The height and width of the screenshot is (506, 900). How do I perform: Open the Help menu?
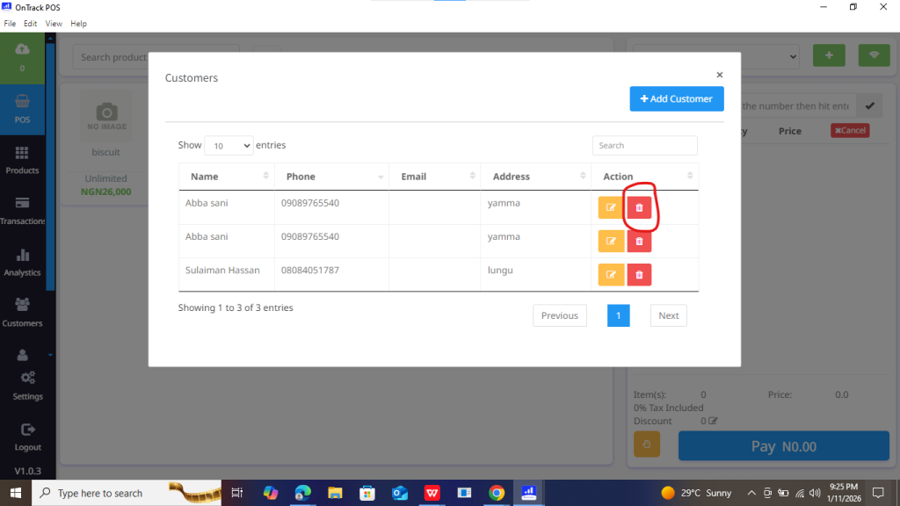78,24
